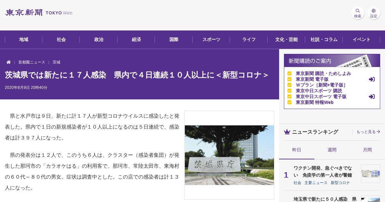Open 東京新聞 特報Web link

click(315, 102)
